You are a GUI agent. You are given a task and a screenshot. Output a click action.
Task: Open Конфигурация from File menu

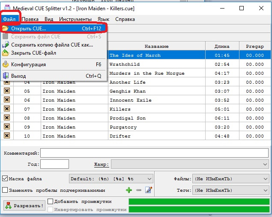coord(54,65)
